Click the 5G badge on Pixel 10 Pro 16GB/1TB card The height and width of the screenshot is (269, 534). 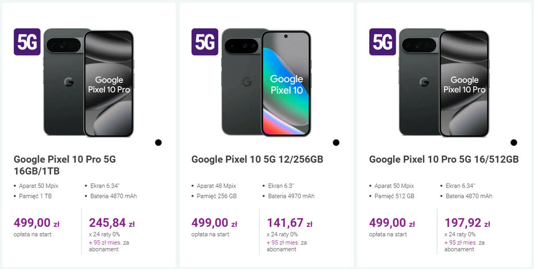click(x=27, y=42)
